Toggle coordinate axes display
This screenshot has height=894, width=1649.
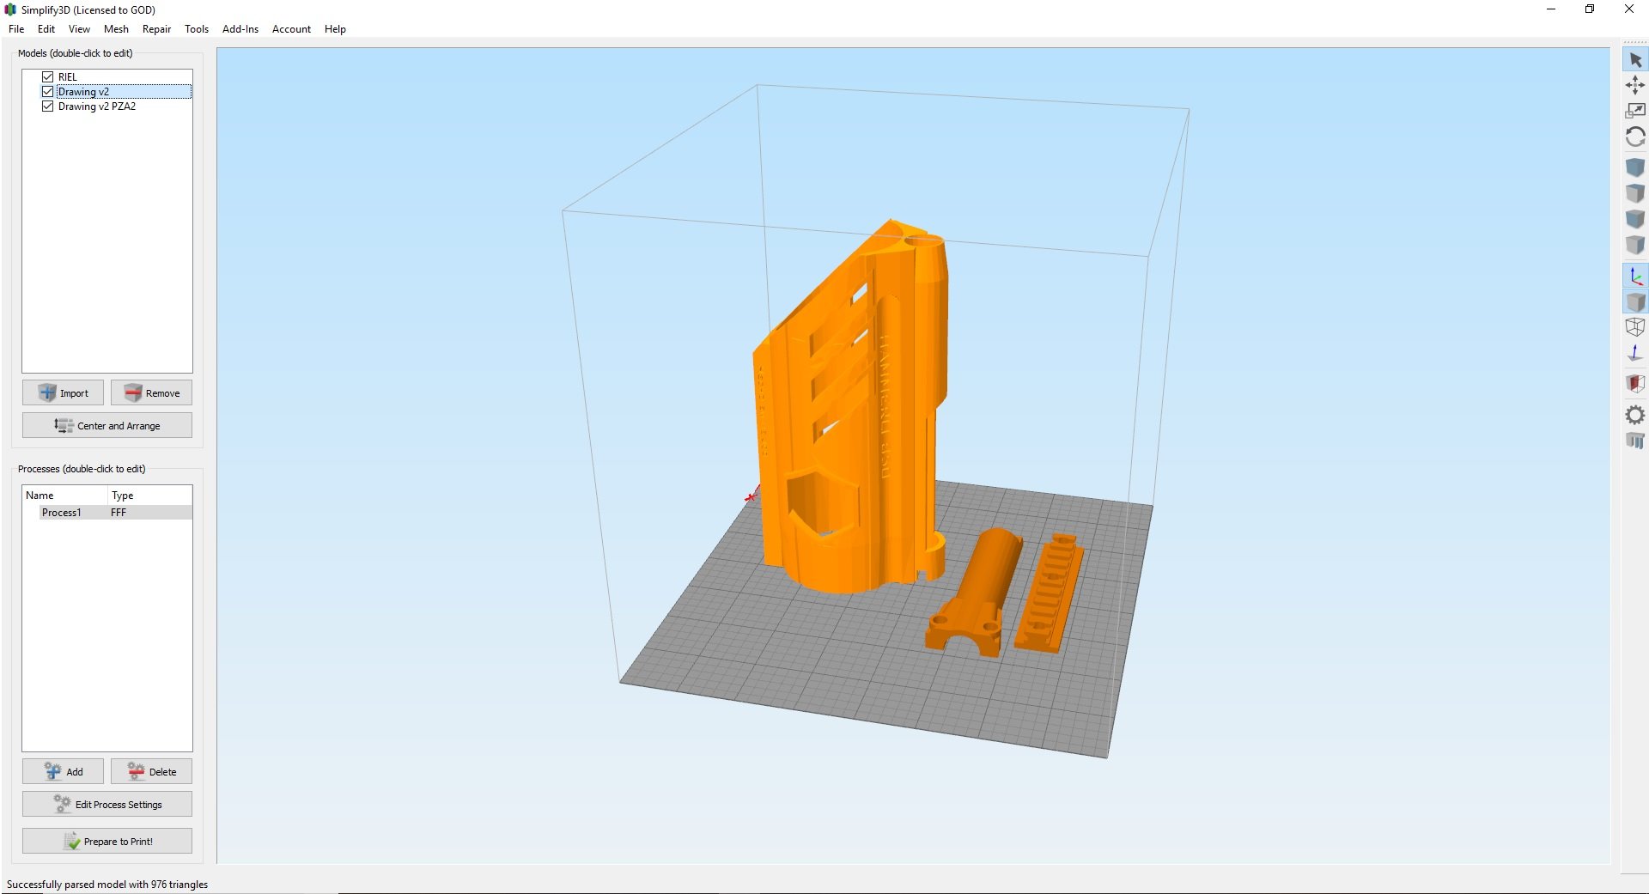(x=1635, y=277)
